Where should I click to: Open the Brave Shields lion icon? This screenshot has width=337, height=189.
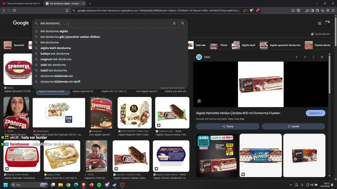(x=251, y=10)
